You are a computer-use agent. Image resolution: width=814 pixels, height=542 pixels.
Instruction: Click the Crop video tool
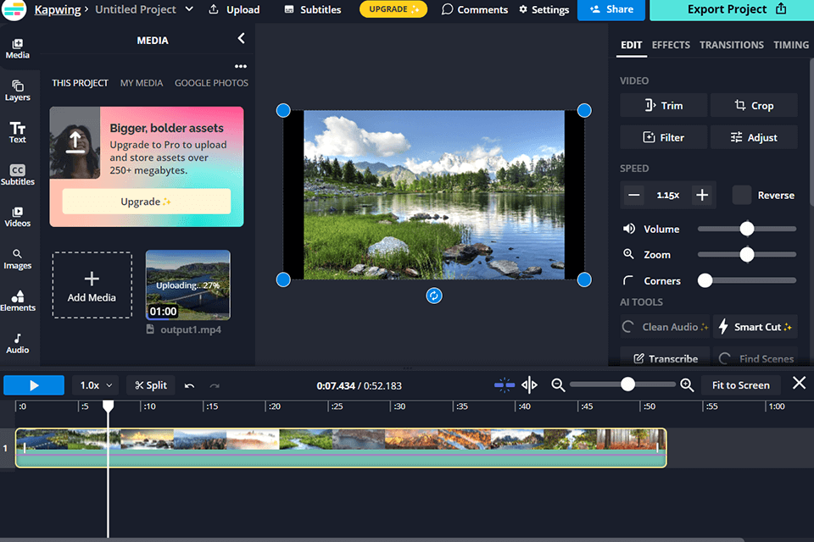coord(754,105)
